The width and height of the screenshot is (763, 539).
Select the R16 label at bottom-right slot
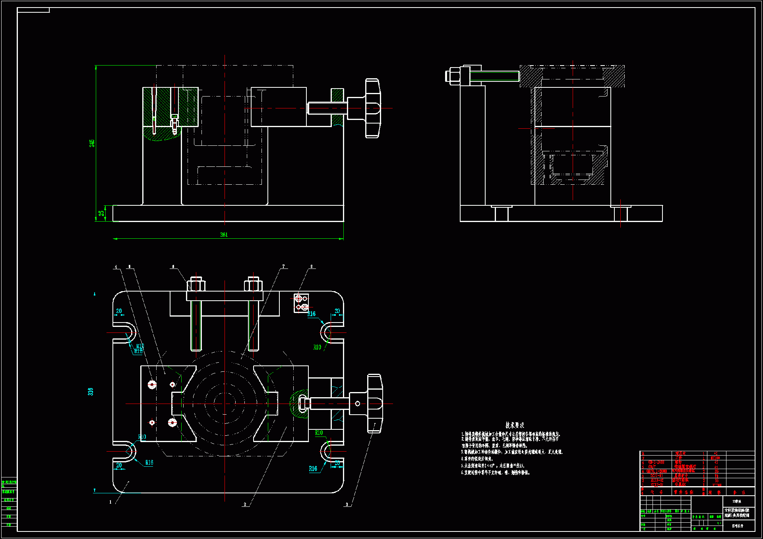(x=313, y=469)
